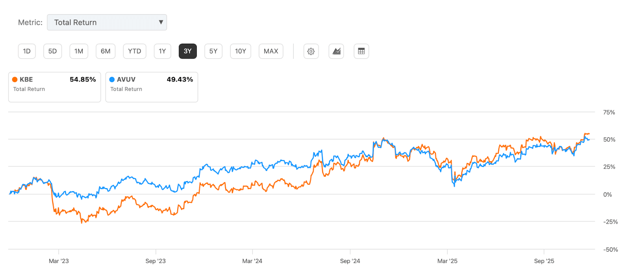Select the 1Y range button

[x=162, y=51]
